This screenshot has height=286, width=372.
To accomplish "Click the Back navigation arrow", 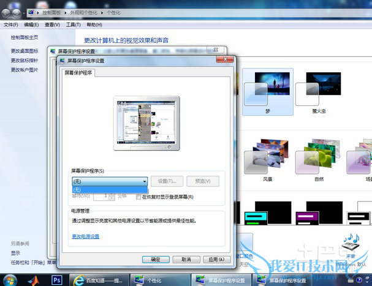I will pos(7,13).
